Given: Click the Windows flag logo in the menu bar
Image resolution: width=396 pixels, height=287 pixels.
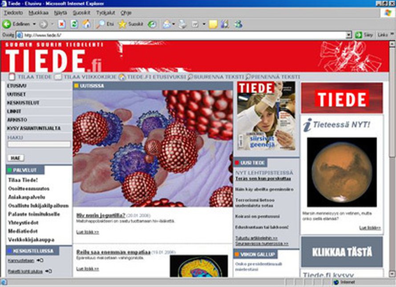Looking at the screenshot, I should 388,12.
